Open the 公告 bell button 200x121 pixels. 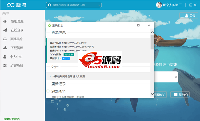(189, 16)
